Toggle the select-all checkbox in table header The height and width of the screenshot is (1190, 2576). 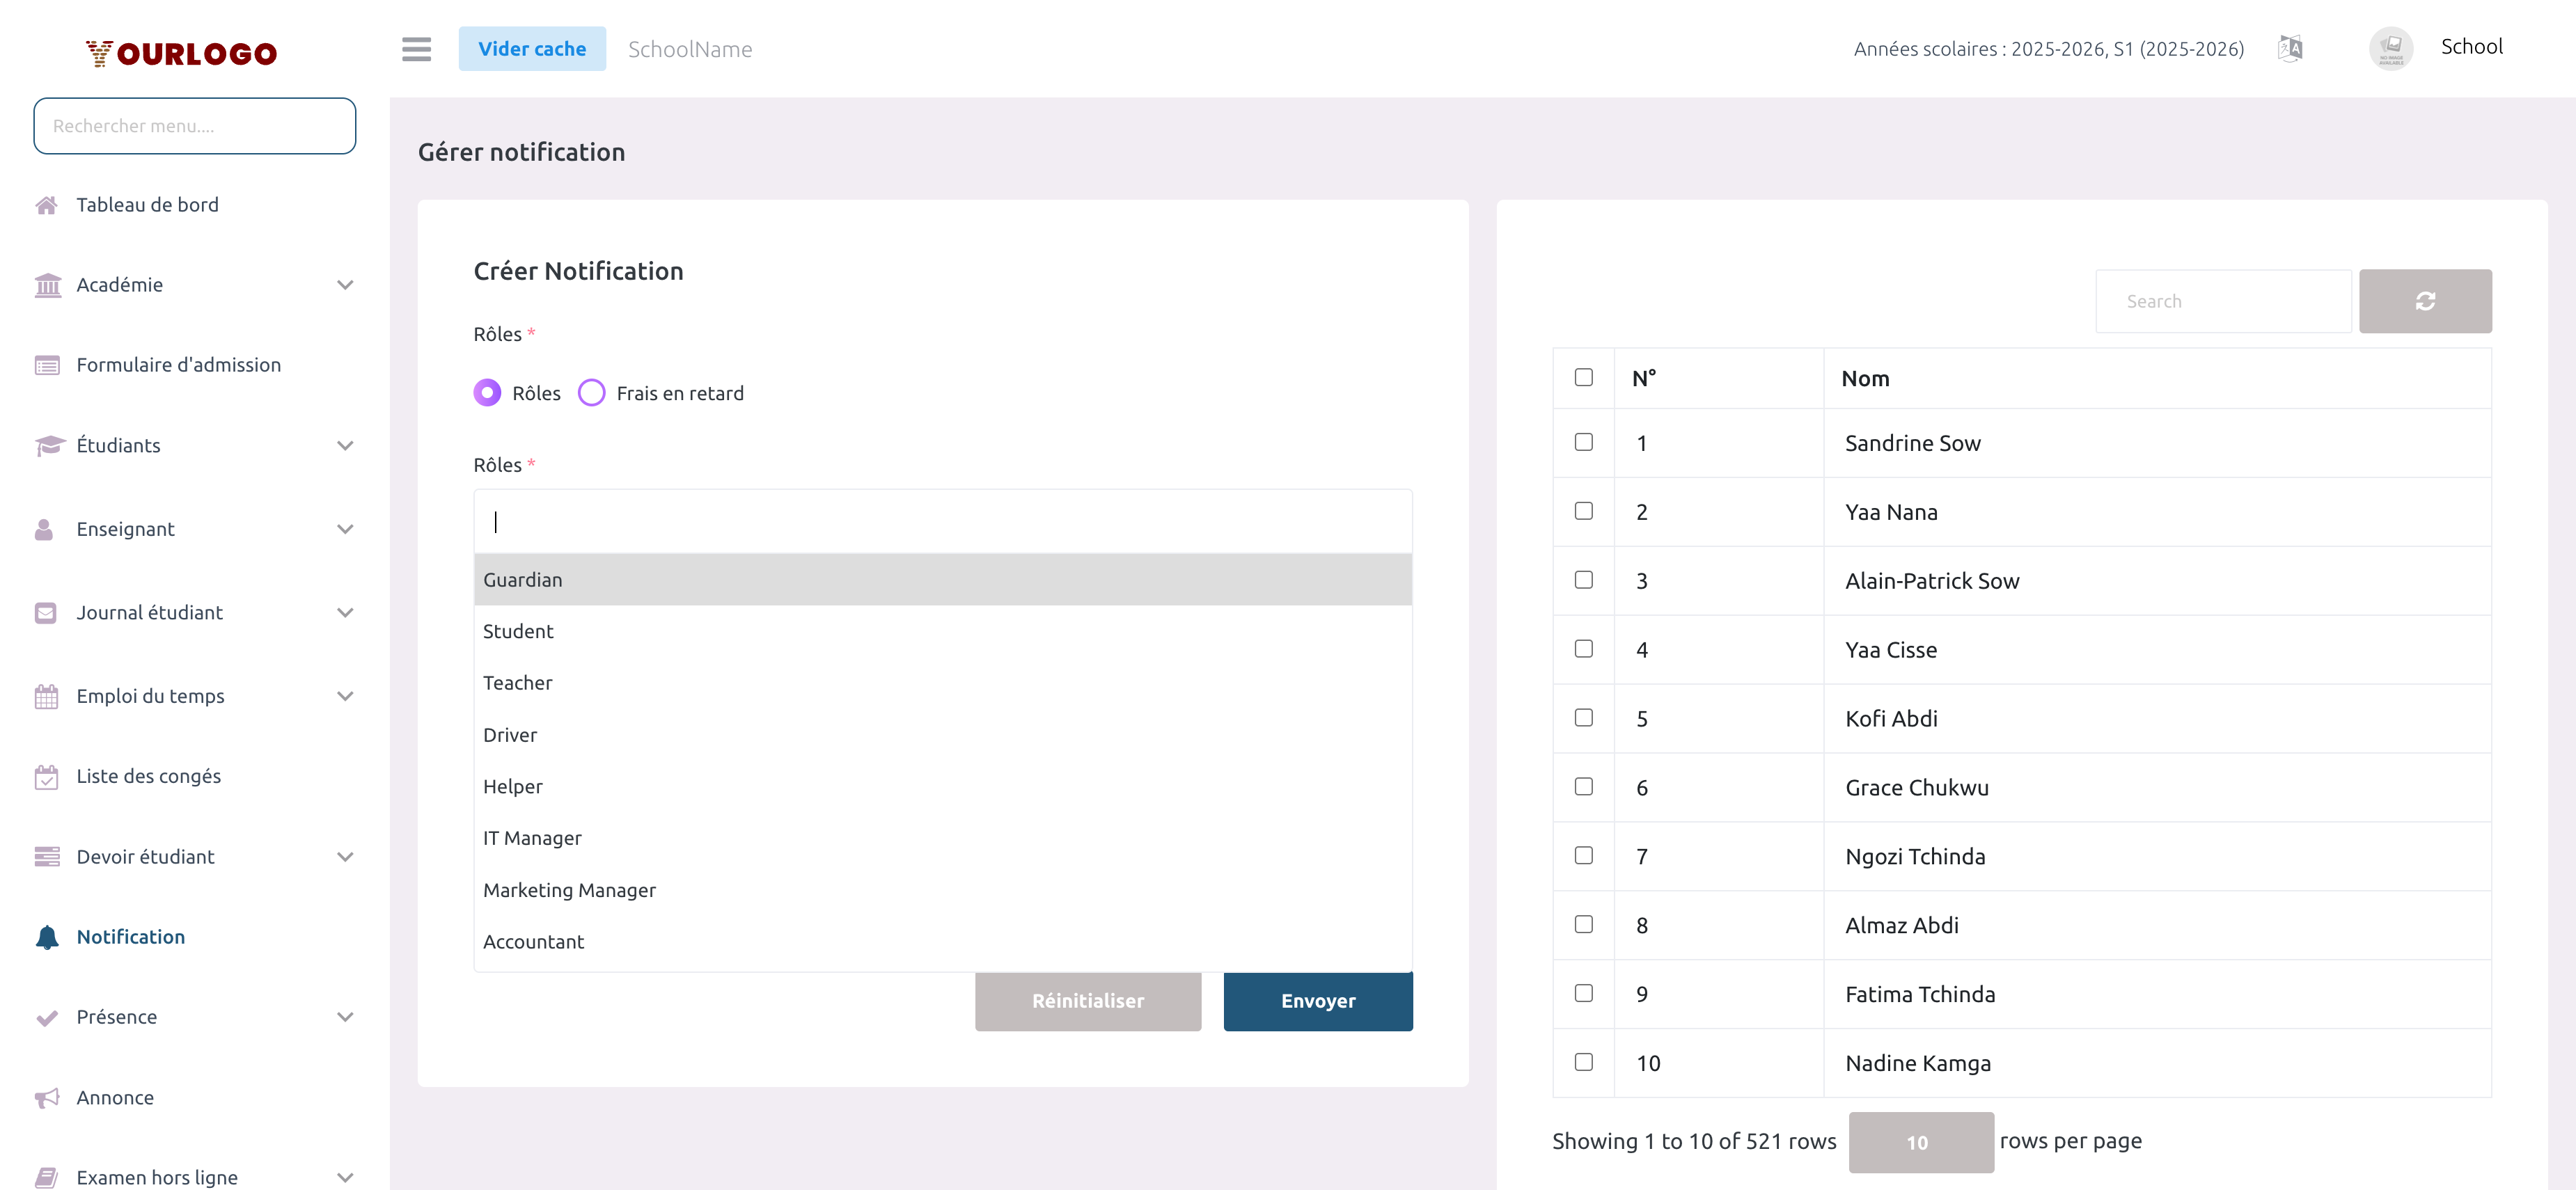click(x=1583, y=376)
